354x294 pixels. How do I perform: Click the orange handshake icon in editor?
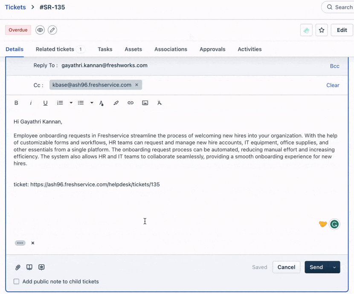pyautogui.click(x=323, y=224)
